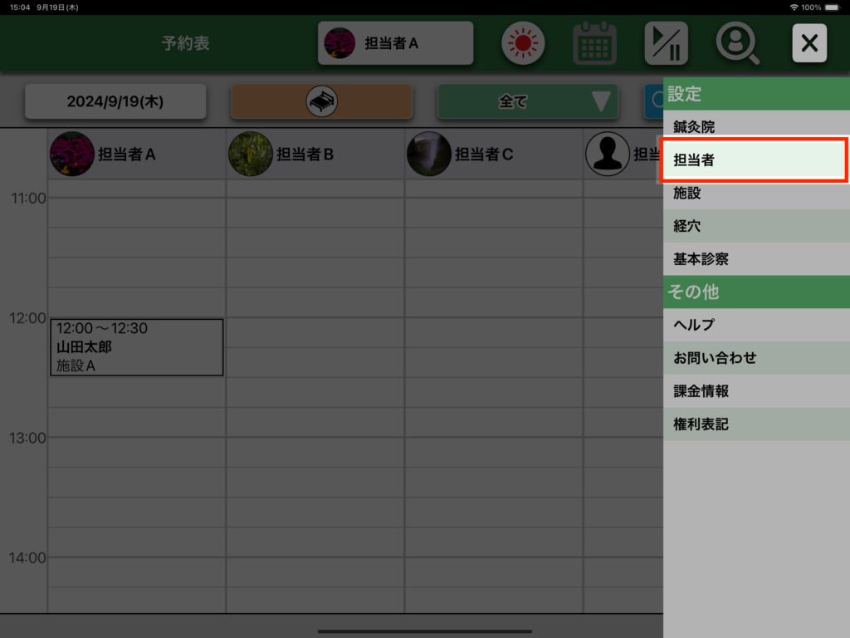The image size is (850, 638).
Task: Click 担当者C avatar photo
Action: (x=429, y=154)
